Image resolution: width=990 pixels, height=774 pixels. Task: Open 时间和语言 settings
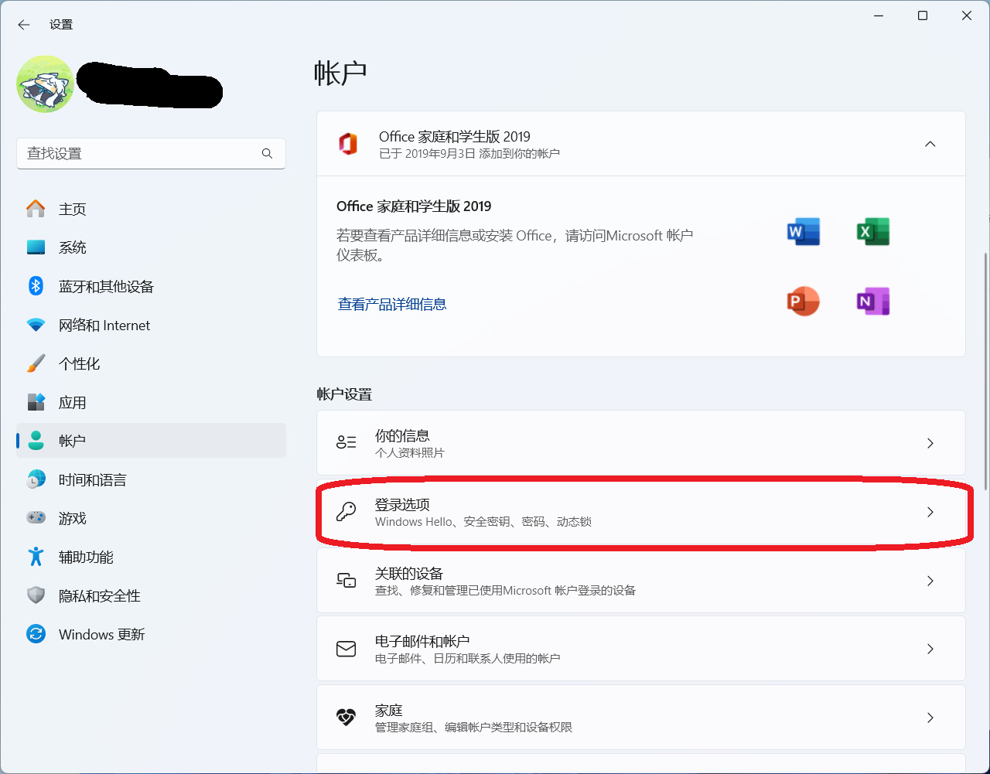pyautogui.click(x=151, y=479)
